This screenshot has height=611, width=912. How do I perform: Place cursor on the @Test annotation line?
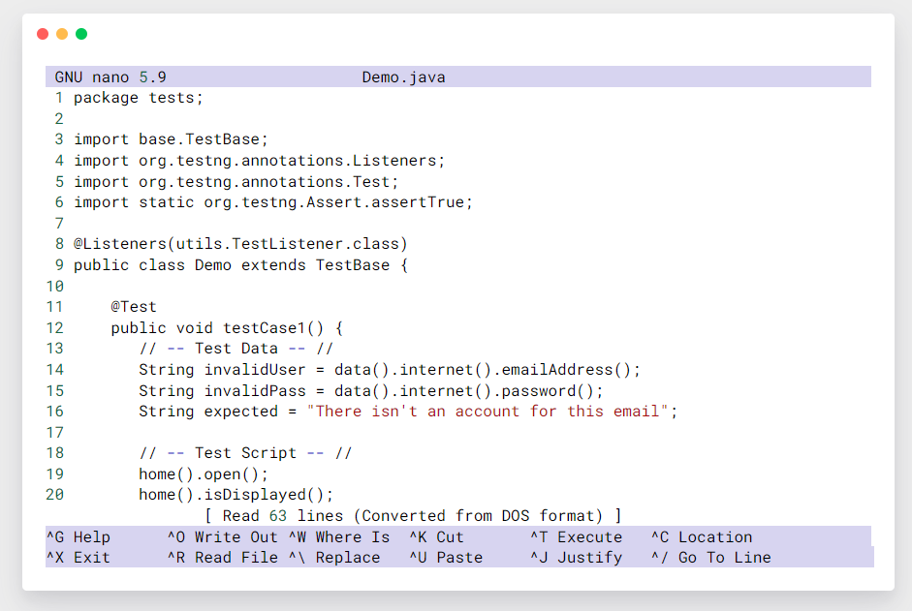[134, 307]
